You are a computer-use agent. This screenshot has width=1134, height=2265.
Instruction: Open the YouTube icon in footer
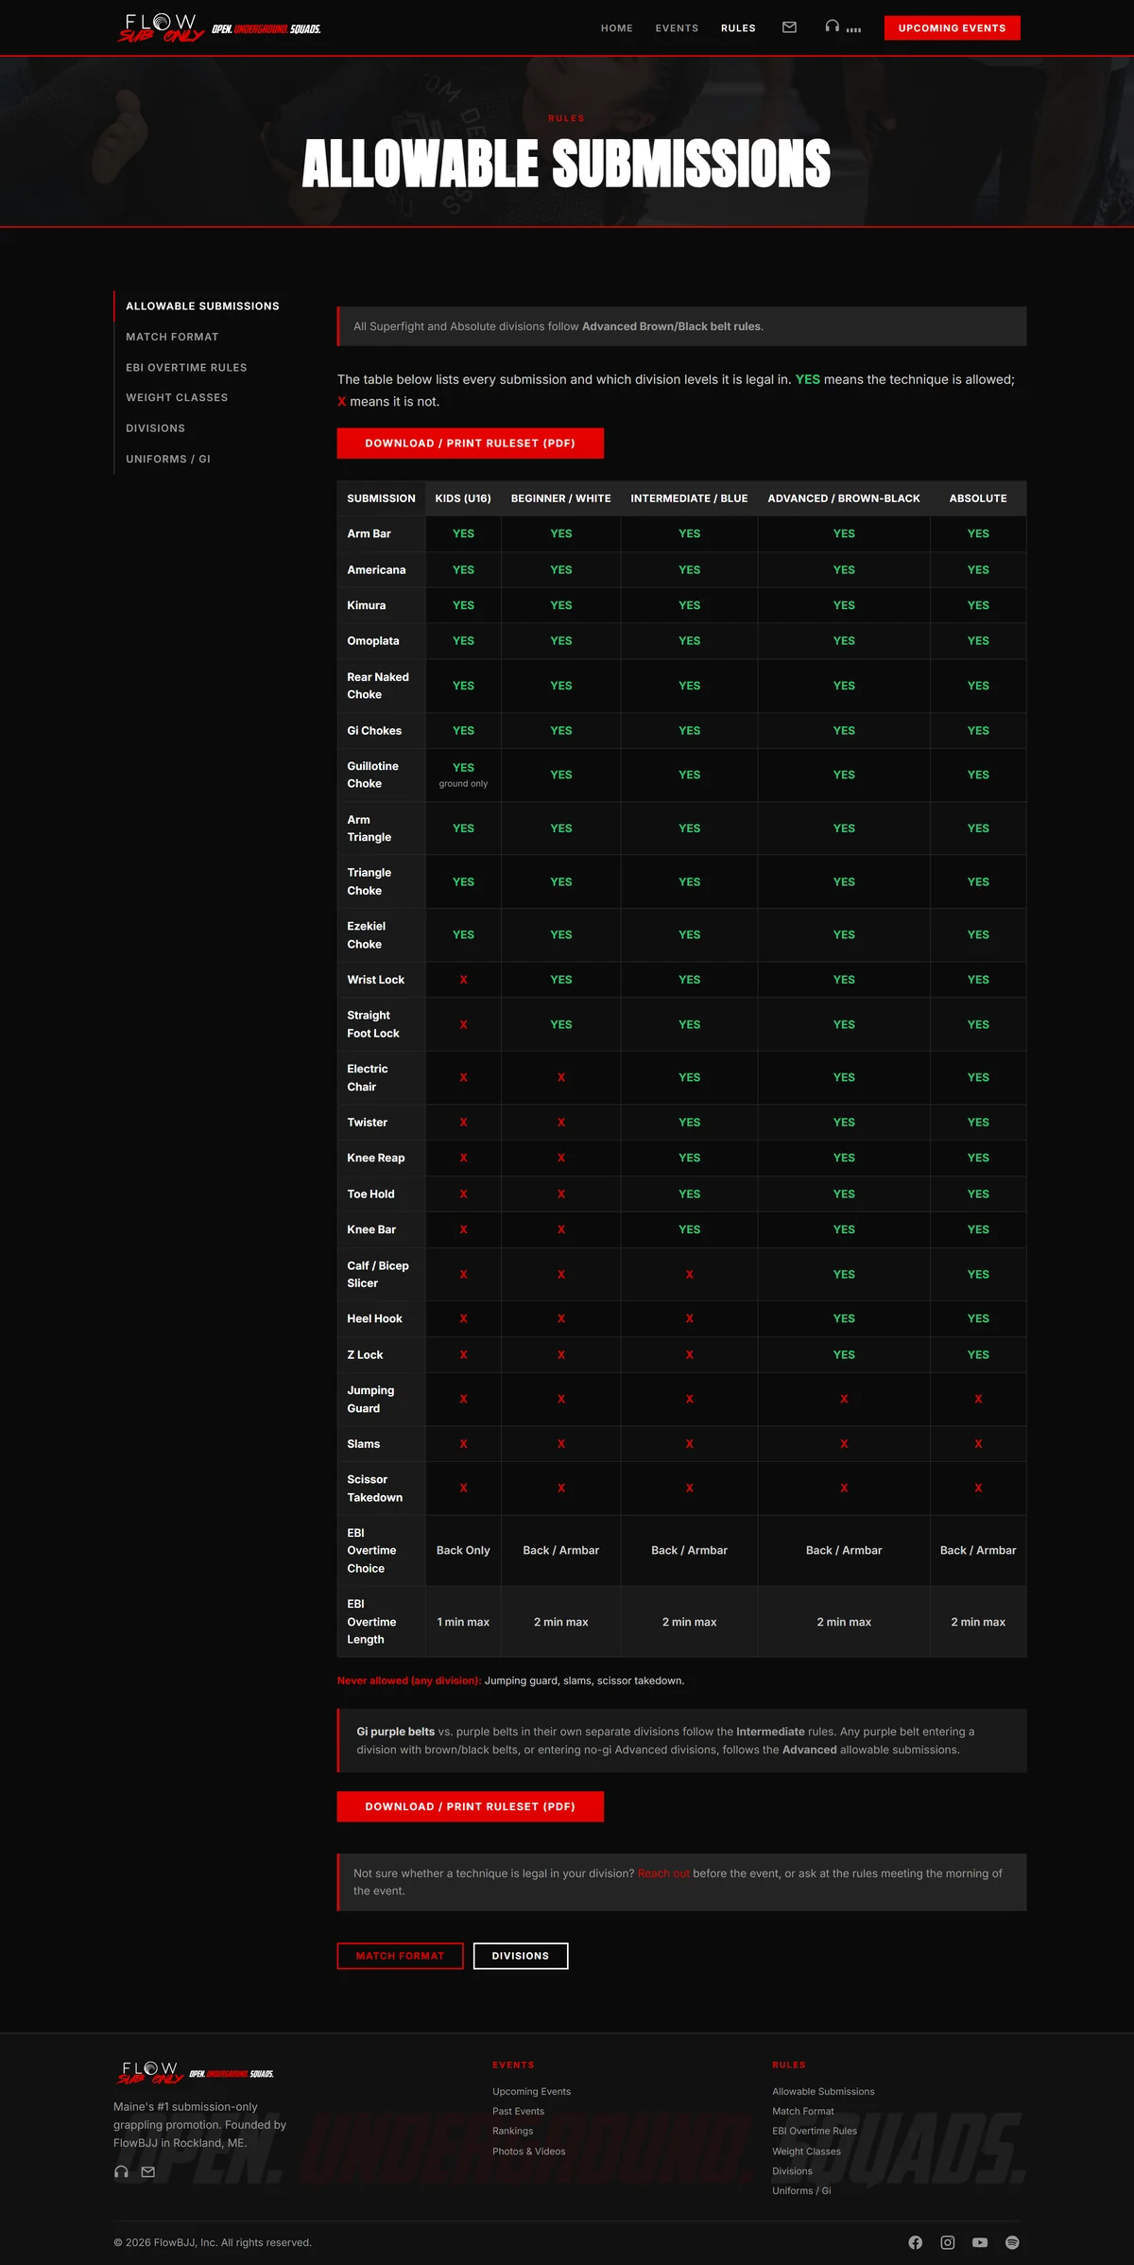[980, 2242]
